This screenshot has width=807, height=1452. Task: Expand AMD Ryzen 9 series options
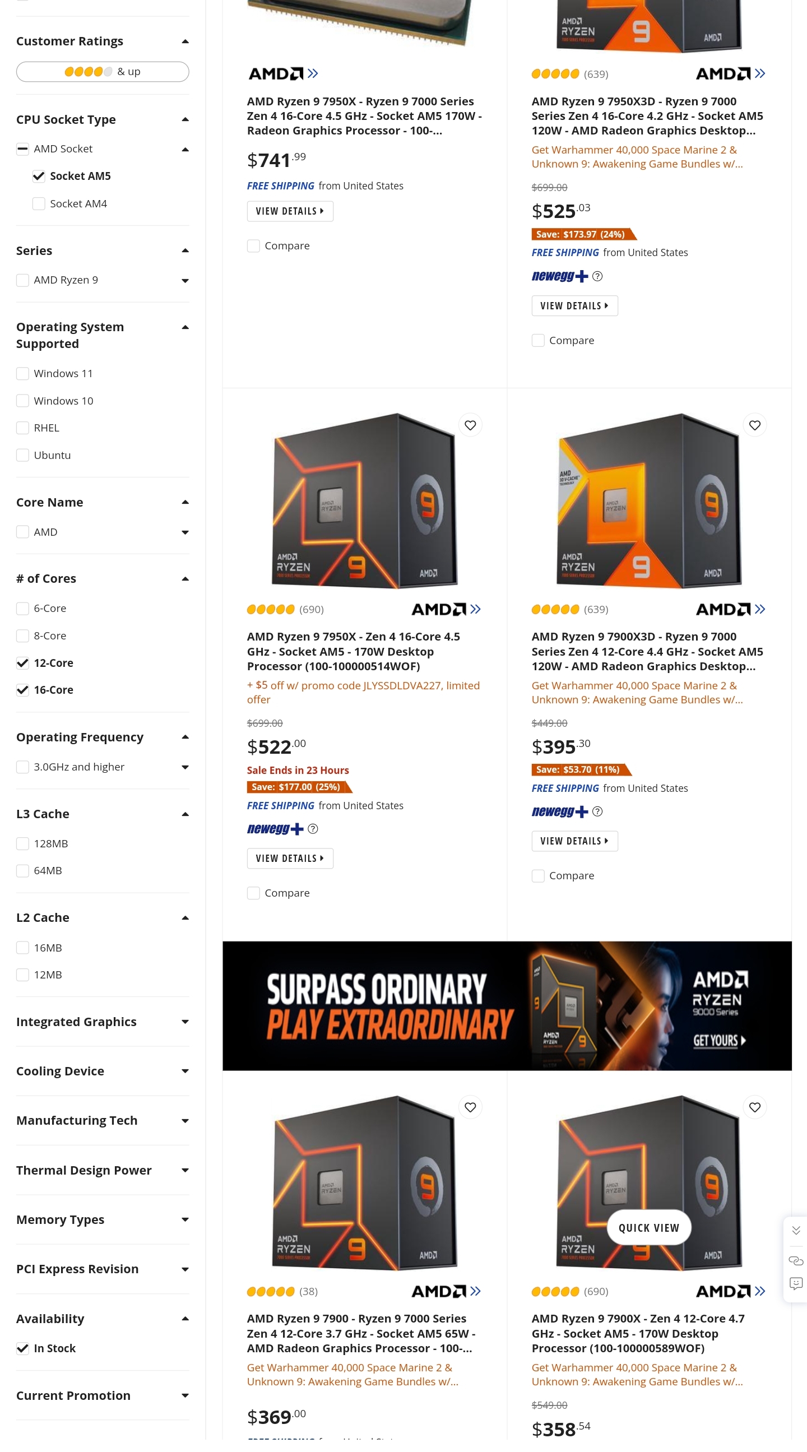[x=185, y=280]
